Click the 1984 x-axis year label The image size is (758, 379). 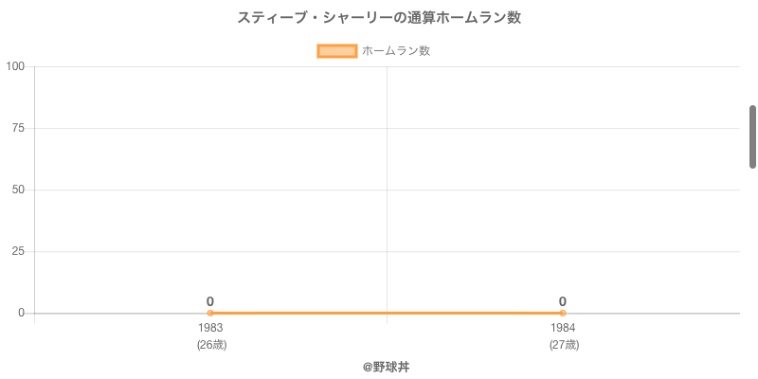click(x=563, y=328)
